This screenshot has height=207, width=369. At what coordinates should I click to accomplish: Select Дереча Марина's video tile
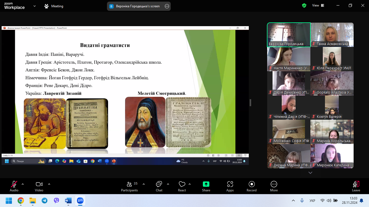[289, 156]
